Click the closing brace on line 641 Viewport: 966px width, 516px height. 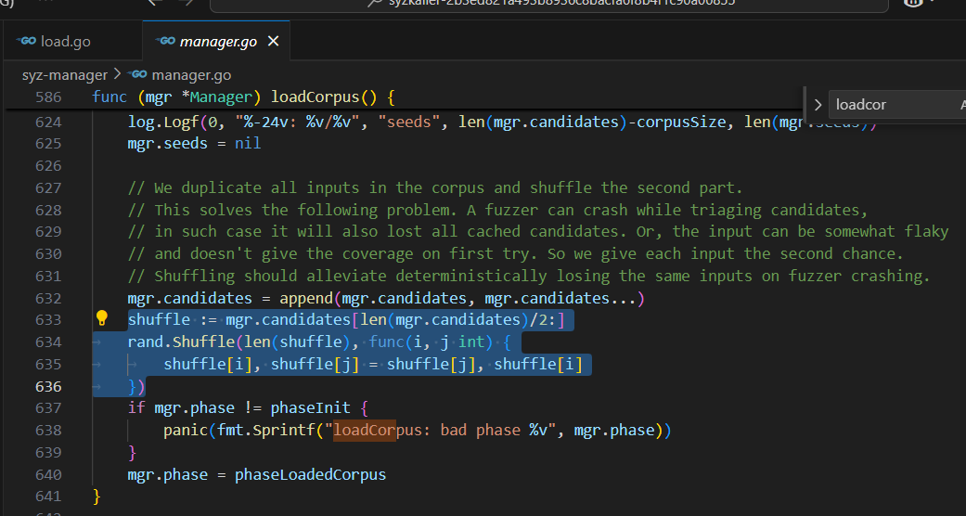[97, 497]
